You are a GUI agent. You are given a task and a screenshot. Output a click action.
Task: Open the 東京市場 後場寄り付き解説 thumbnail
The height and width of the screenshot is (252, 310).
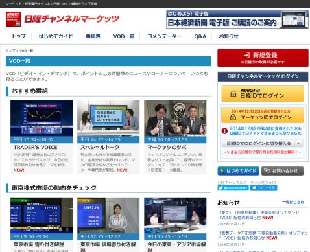108,216
